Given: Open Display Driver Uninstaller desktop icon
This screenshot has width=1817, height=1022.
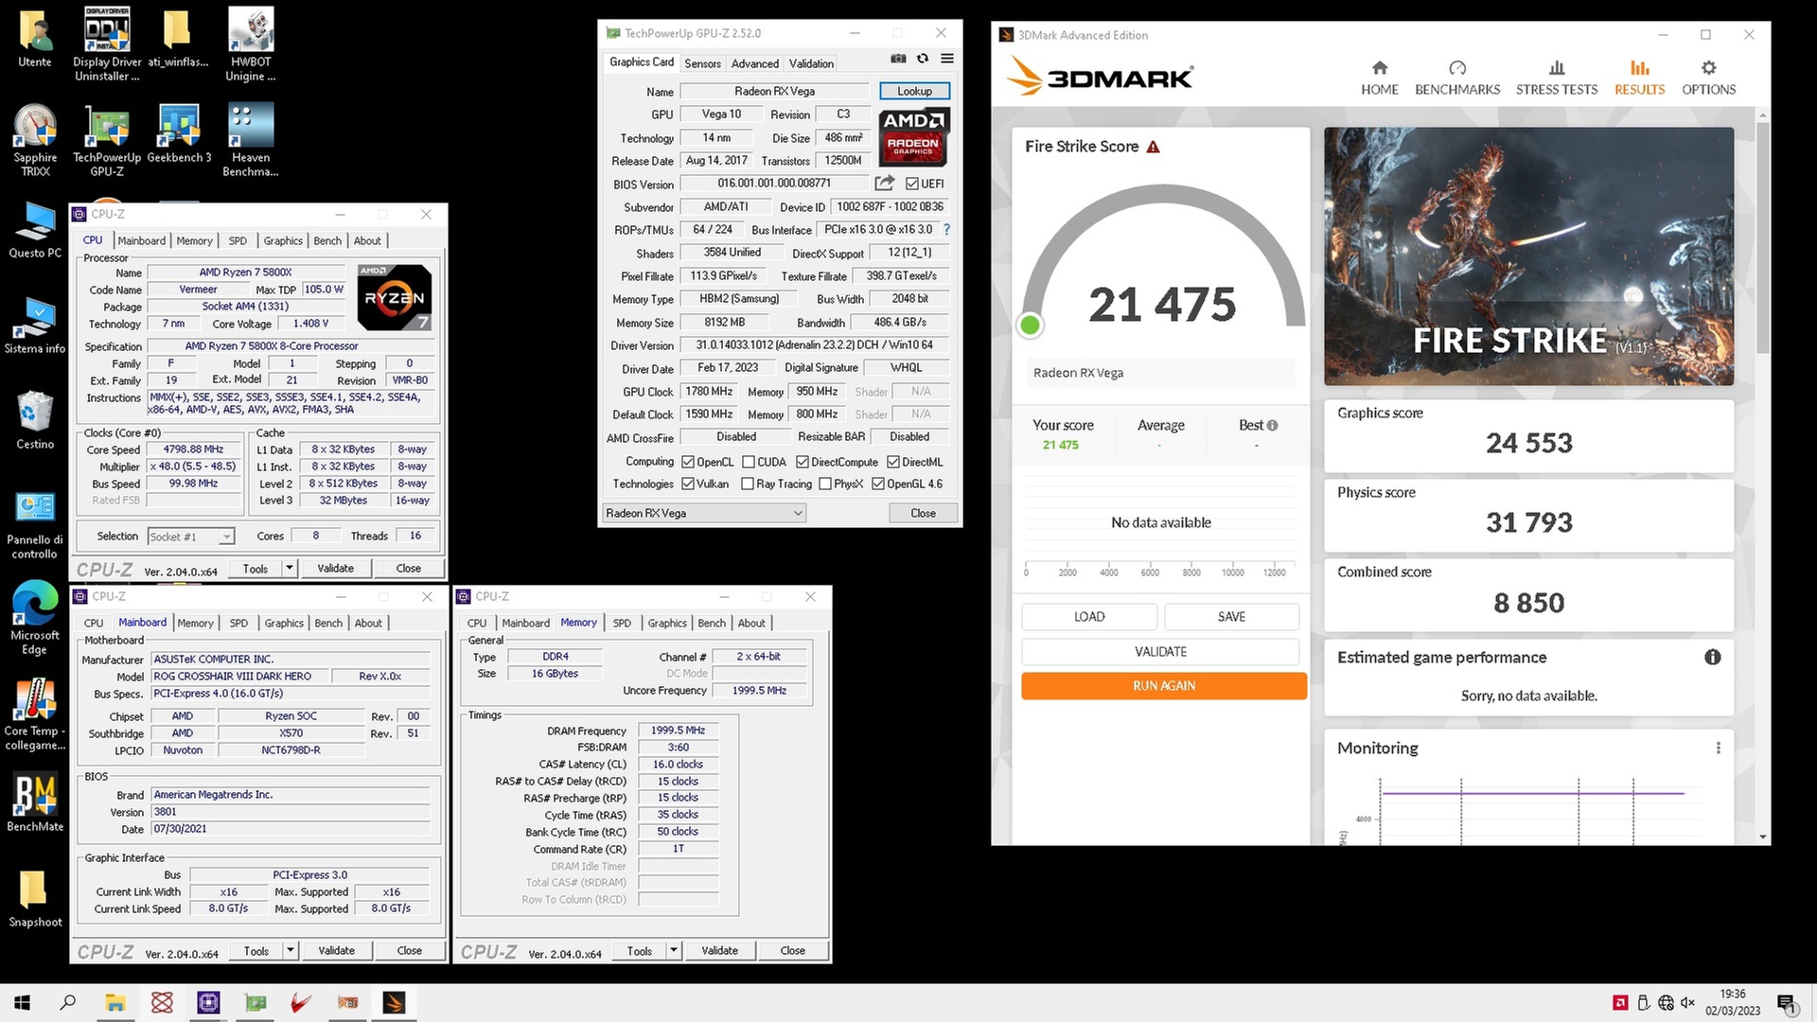Looking at the screenshot, I should (107, 44).
